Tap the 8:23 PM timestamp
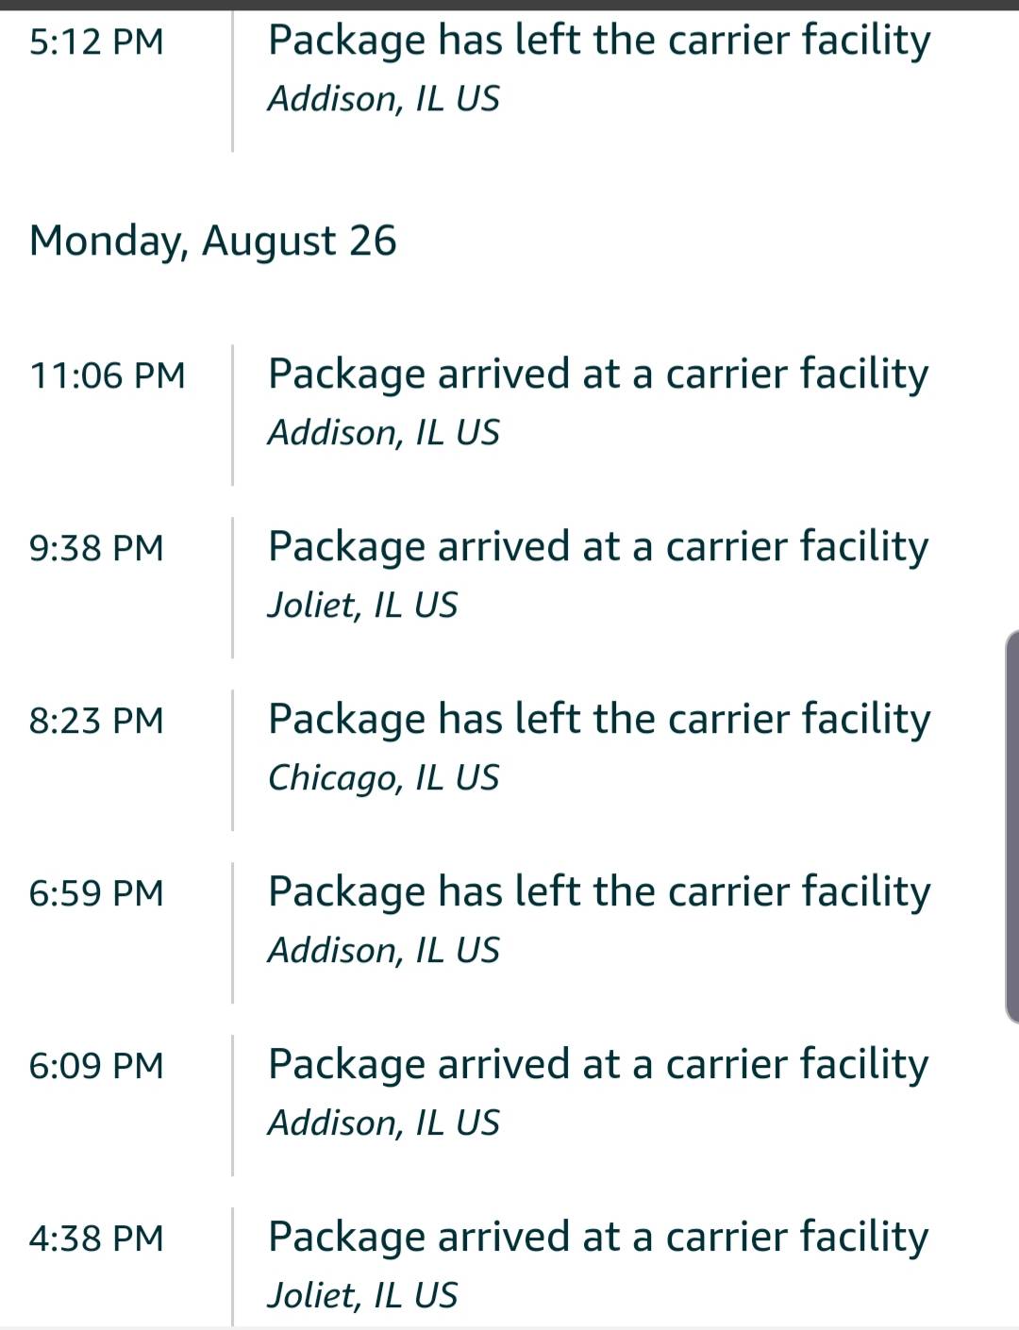 (96, 721)
